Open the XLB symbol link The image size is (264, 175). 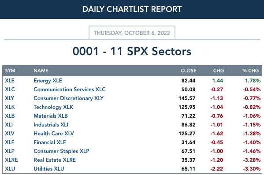[10, 116]
